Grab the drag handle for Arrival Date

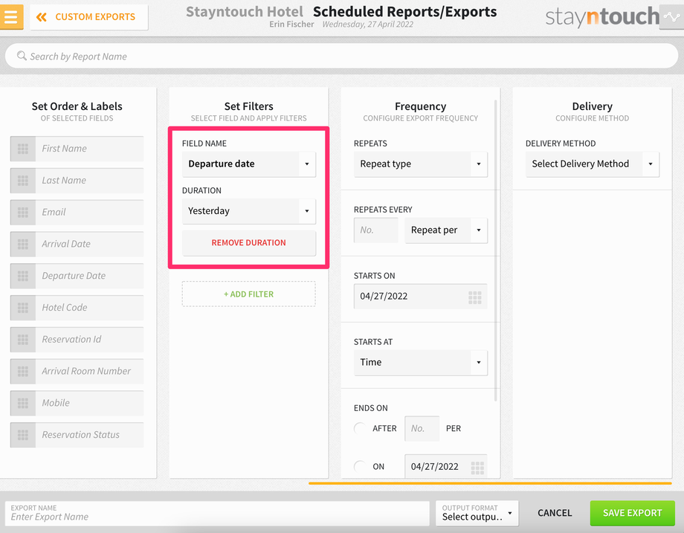coord(23,245)
